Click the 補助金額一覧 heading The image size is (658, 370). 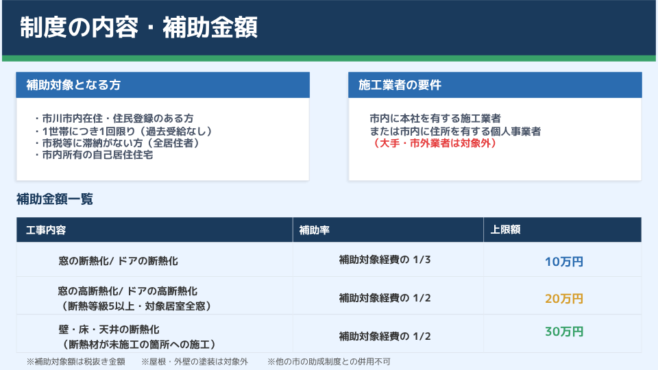click(55, 199)
